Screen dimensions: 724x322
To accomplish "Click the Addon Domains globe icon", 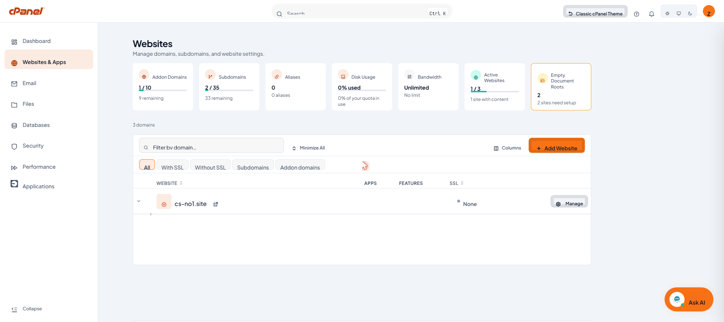I will click(x=144, y=75).
